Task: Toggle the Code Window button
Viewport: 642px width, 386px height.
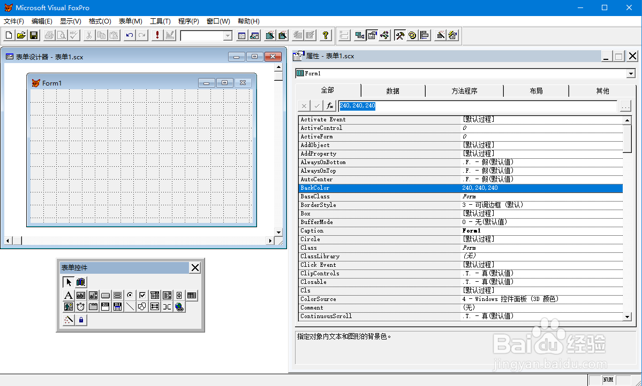Action: (384, 35)
